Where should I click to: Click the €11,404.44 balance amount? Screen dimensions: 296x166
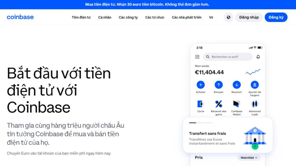(209, 72)
